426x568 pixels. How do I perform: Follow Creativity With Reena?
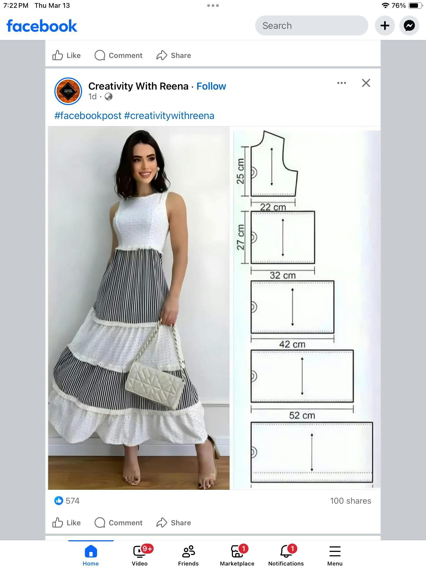click(x=211, y=86)
